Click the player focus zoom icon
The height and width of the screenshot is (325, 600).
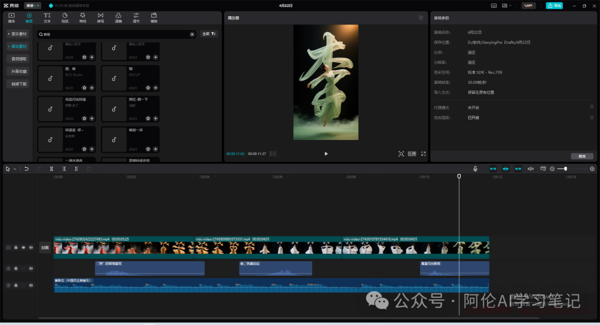[x=401, y=154]
